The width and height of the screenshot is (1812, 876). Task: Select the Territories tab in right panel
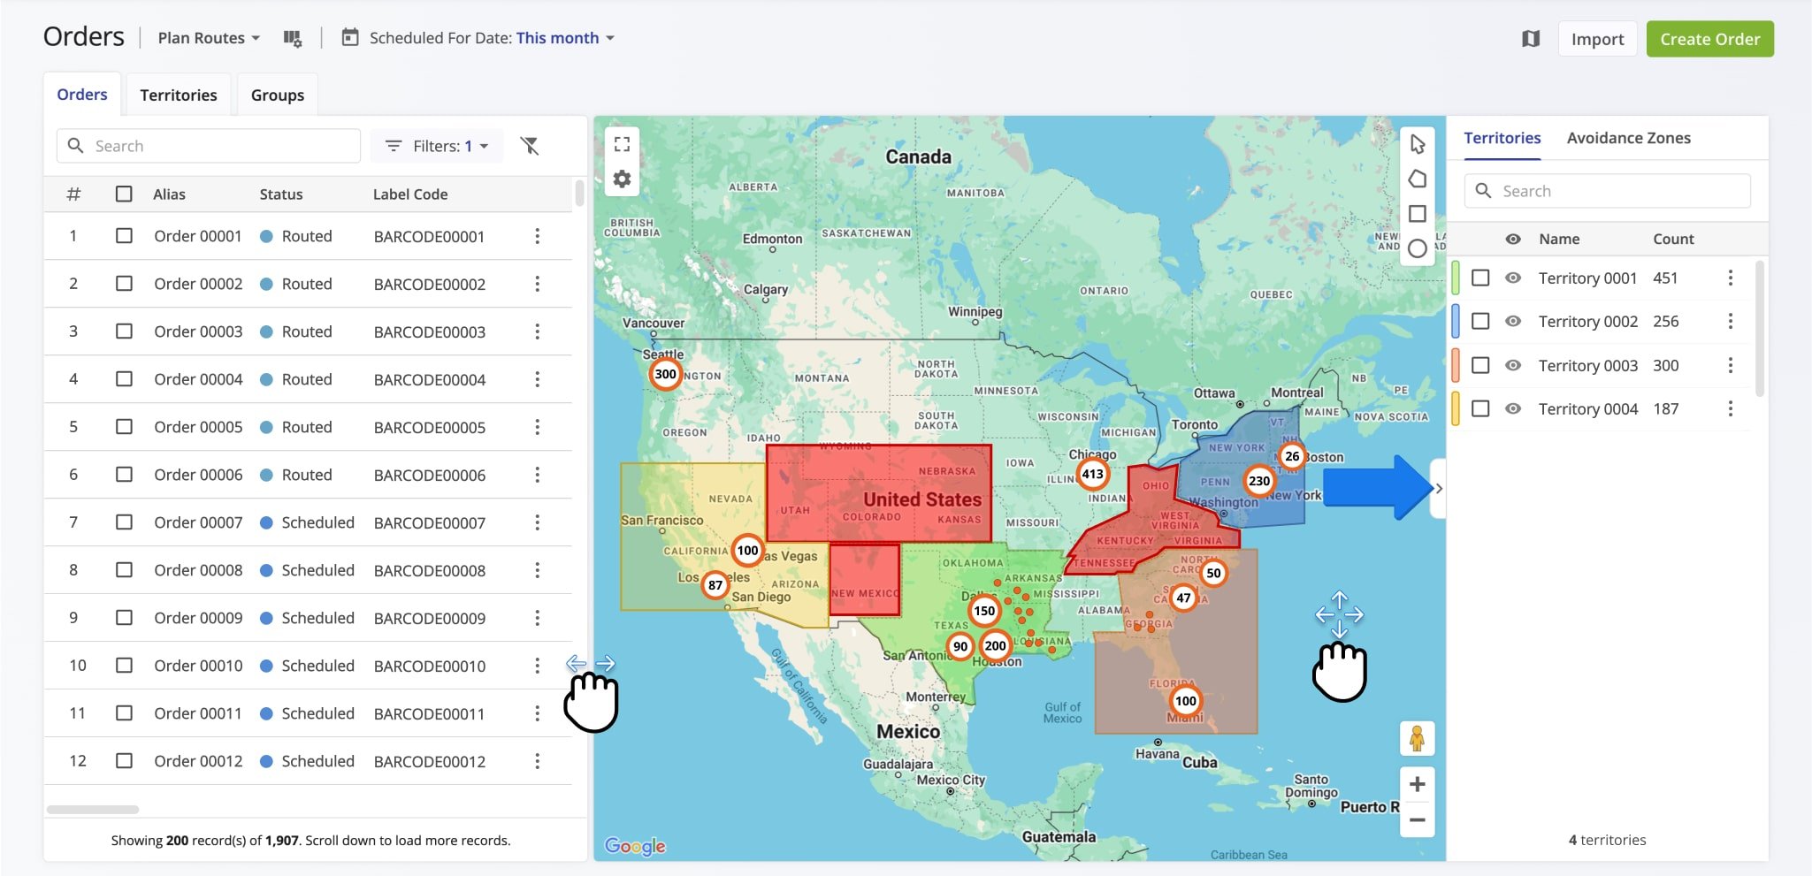pyautogui.click(x=1502, y=138)
